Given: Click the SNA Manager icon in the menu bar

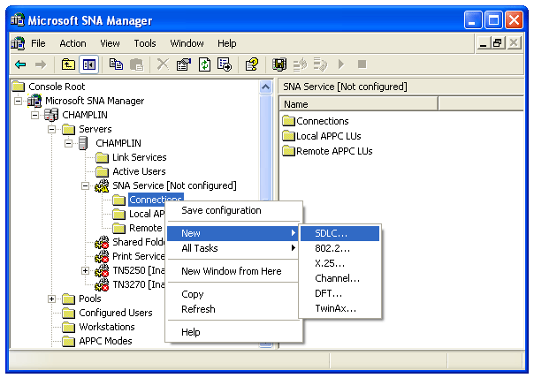Looking at the screenshot, I should click(x=18, y=43).
